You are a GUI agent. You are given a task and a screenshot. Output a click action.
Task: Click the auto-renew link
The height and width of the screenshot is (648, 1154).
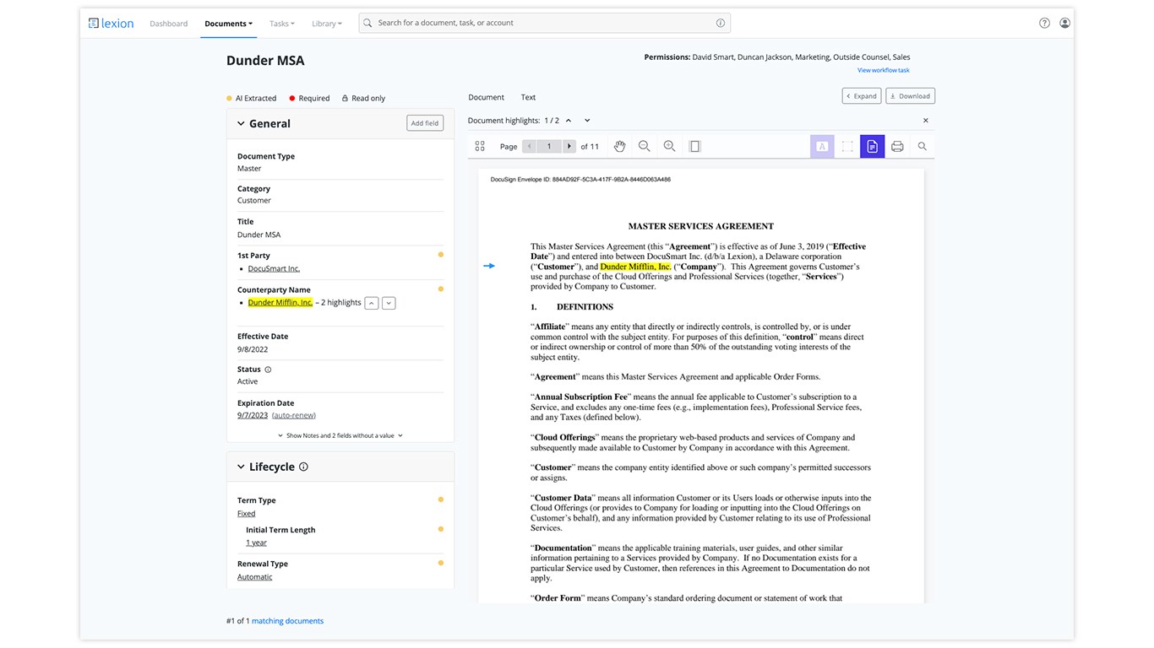pos(294,415)
